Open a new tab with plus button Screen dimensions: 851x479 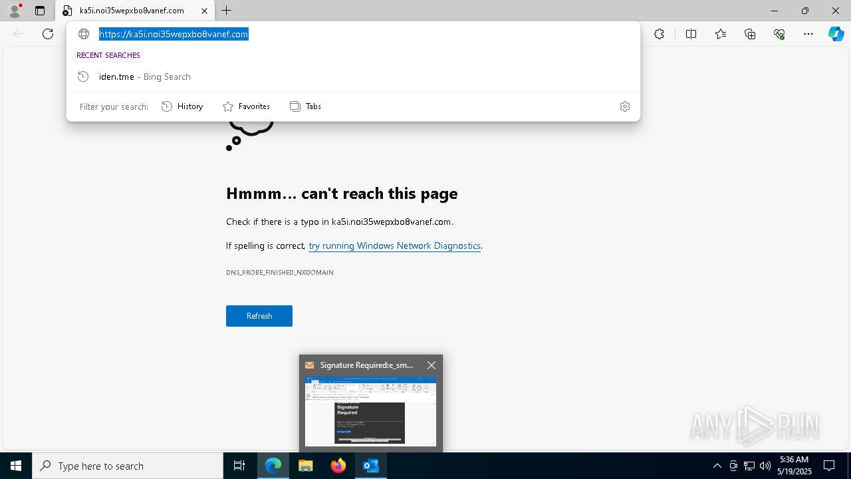pos(227,11)
